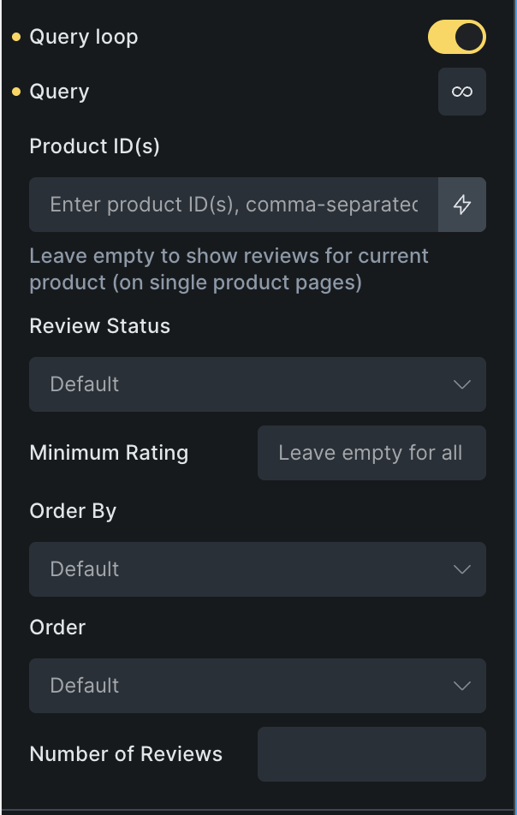517x815 pixels.
Task: Disable the Query loop toggle
Action: [456, 37]
